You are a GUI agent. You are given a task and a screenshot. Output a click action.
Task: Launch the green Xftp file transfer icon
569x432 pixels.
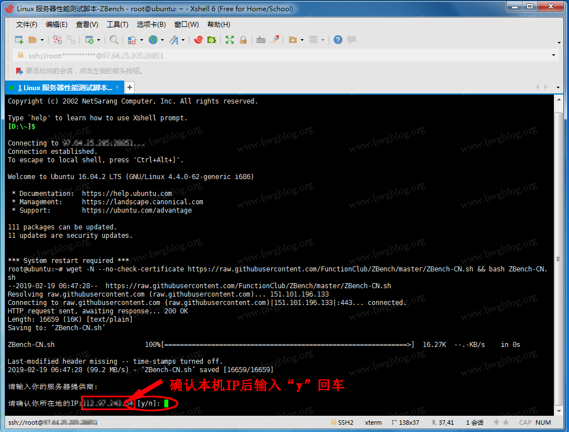[212, 40]
